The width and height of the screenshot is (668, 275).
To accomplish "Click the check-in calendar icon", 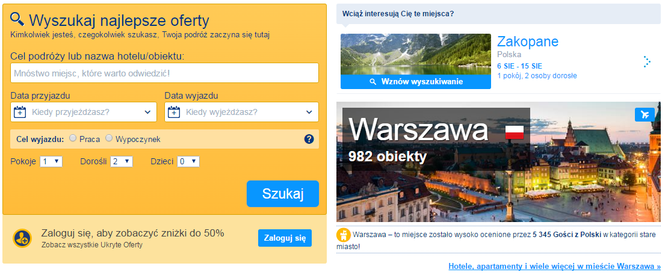I will pos(20,112).
